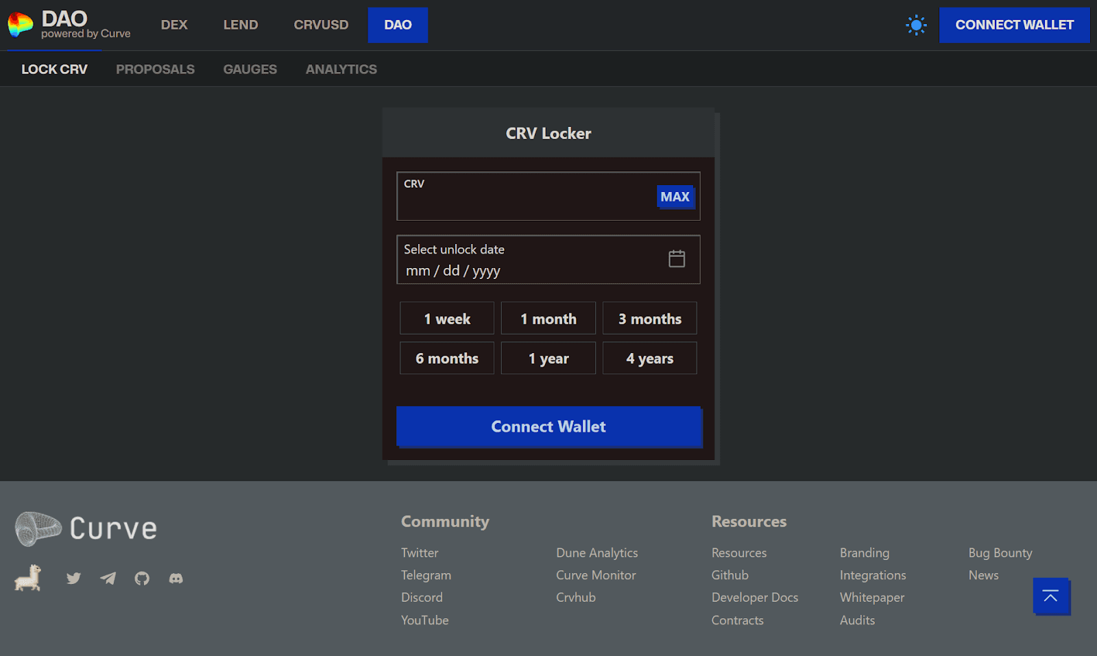Click the Community footer heading

pyautogui.click(x=445, y=522)
